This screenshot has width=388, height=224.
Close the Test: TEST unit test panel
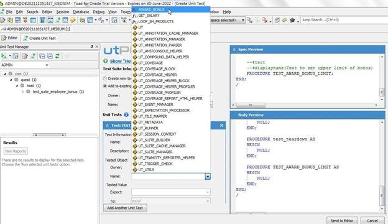[221, 126]
